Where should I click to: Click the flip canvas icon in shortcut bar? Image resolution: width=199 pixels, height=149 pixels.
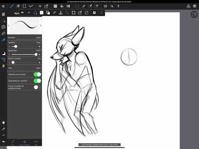pyautogui.click(x=94, y=13)
